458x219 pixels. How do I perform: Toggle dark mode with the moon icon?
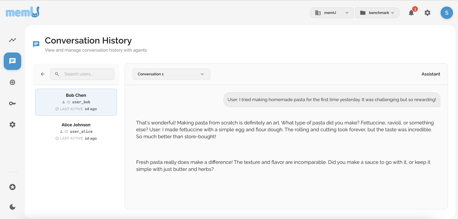(x=13, y=207)
